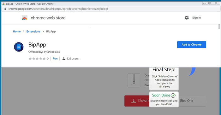The width and height of the screenshot is (221, 115).
Task: Click the users person icon
Action: [x=64, y=59]
